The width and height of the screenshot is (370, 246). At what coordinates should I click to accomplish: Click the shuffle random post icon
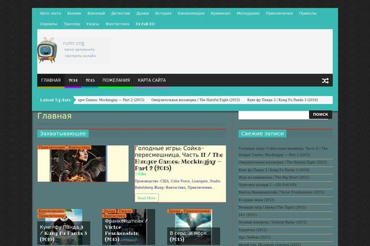point(325,81)
